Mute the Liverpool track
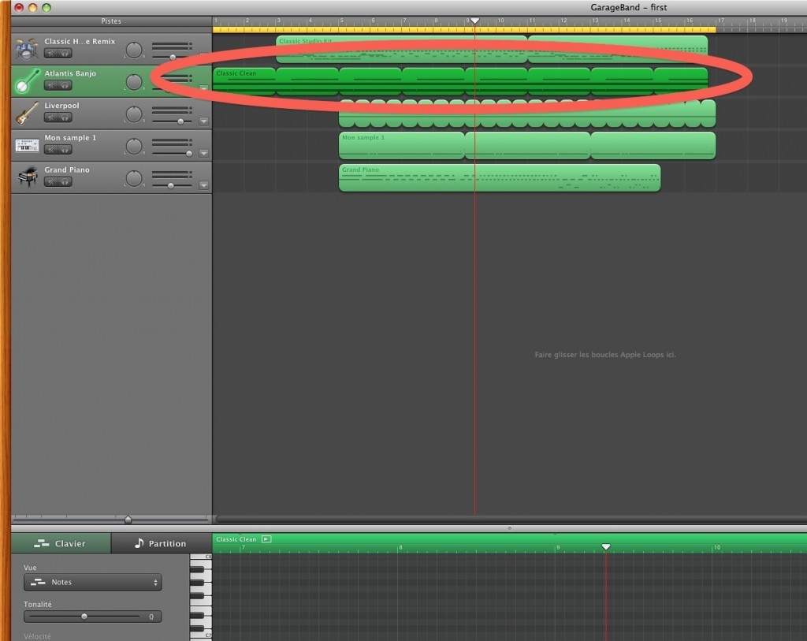This screenshot has height=641, width=807. click(x=51, y=117)
